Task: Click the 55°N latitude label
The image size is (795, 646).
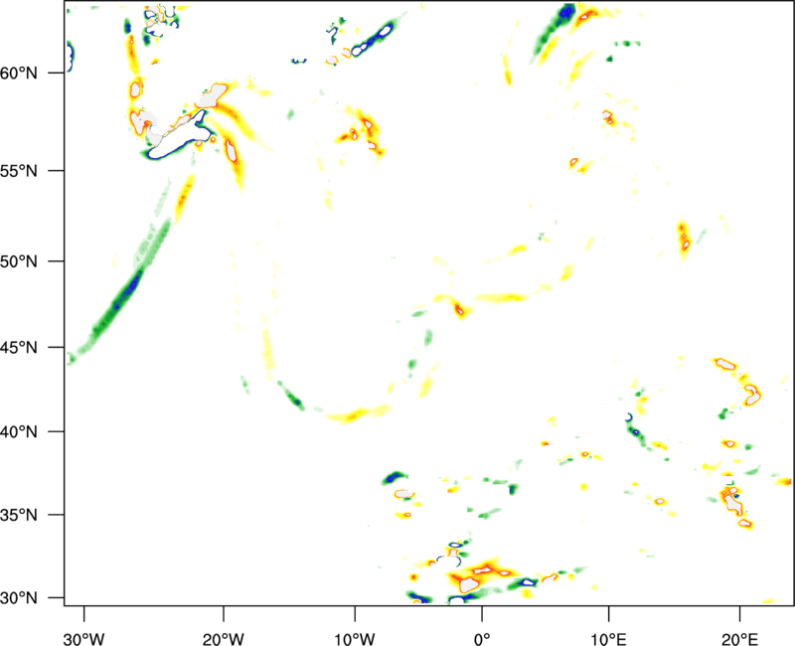Action: pyautogui.click(x=19, y=171)
